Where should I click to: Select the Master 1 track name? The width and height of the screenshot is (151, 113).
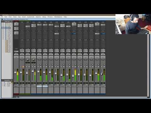pos(16,86)
